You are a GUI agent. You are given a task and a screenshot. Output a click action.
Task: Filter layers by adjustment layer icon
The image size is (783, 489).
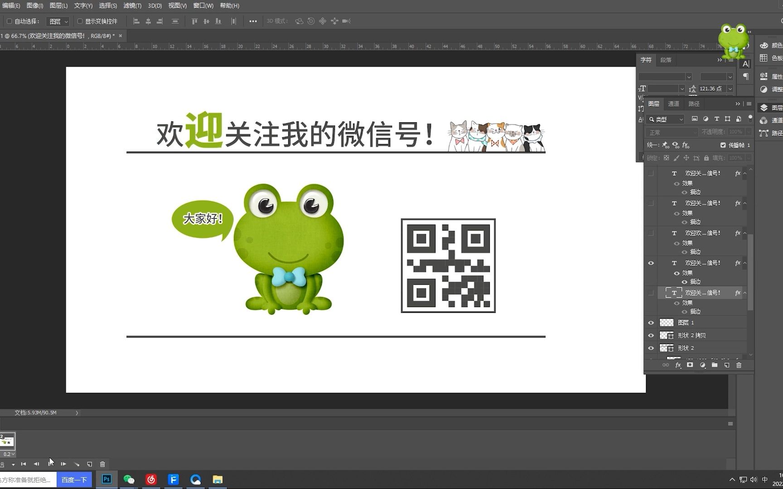706,119
